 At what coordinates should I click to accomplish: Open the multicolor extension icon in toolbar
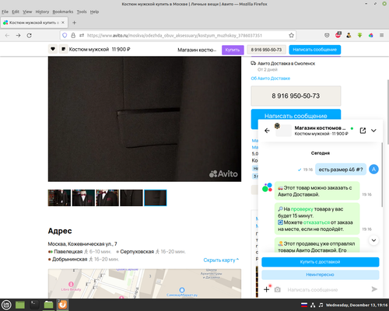371,35
